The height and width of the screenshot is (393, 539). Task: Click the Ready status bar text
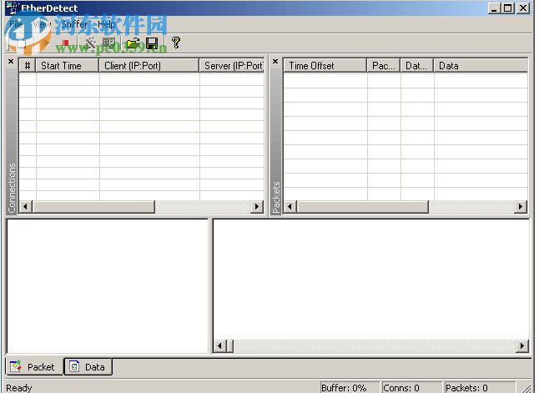19,388
